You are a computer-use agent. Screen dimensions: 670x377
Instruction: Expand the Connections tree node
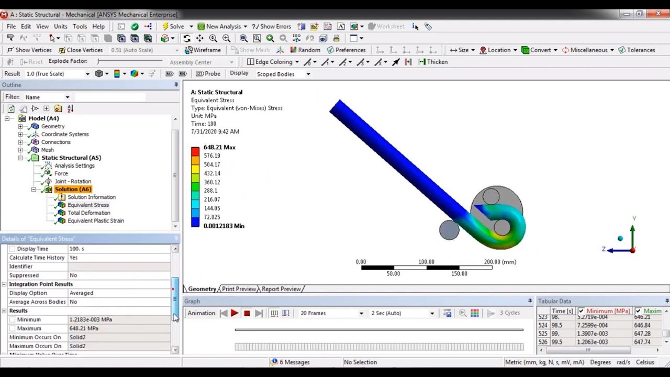20,142
